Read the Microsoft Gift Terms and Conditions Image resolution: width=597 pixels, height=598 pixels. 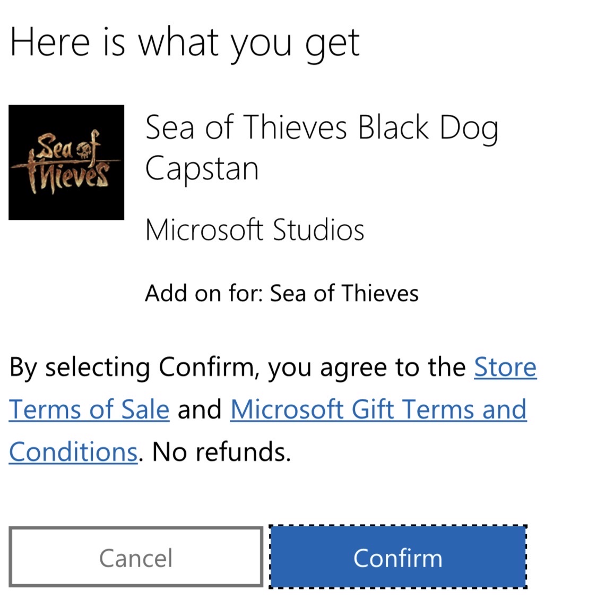coord(377,409)
